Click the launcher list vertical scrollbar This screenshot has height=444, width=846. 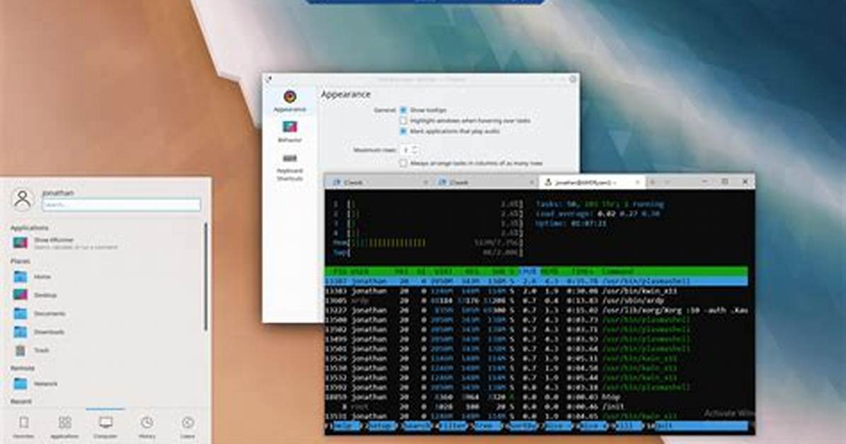pyautogui.click(x=206, y=276)
